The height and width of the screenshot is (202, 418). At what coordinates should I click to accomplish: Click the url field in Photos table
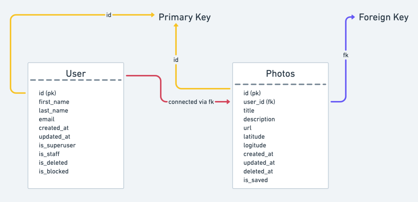pos(247,128)
